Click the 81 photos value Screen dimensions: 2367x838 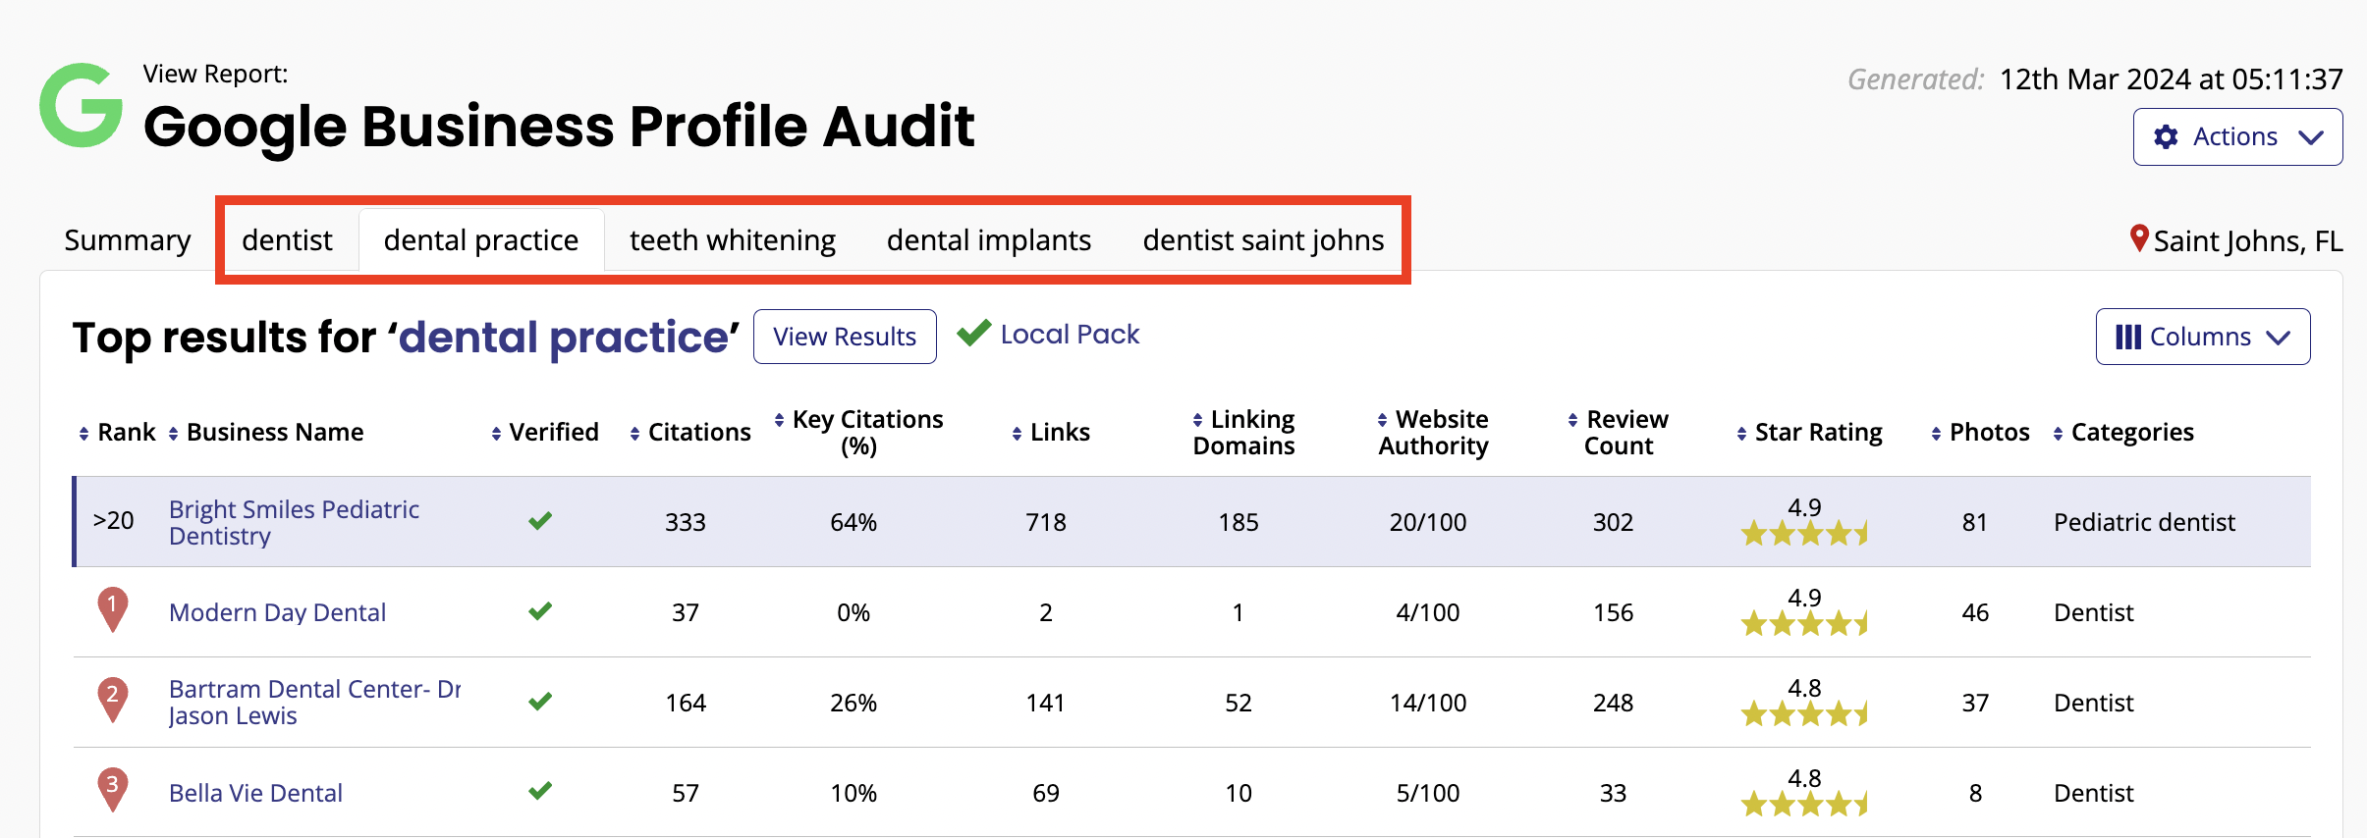click(1975, 522)
